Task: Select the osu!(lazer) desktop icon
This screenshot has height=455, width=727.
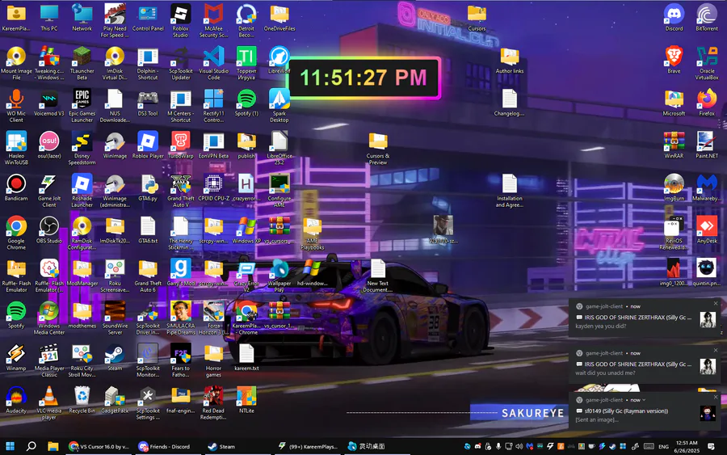Action: [x=49, y=145]
